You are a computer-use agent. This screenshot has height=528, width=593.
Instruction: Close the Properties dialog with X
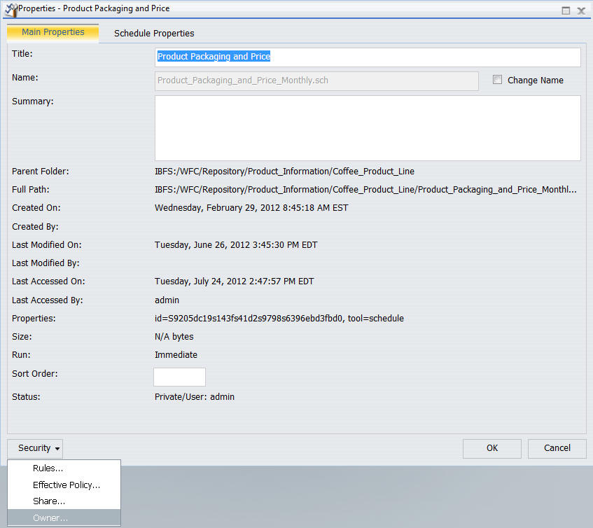point(581,11)
